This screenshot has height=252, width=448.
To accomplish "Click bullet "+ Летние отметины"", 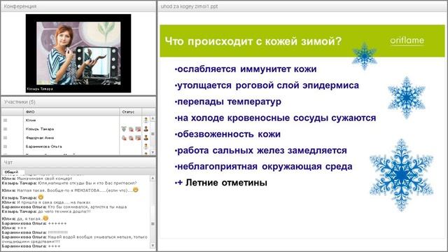I will (x=221, y=183).
